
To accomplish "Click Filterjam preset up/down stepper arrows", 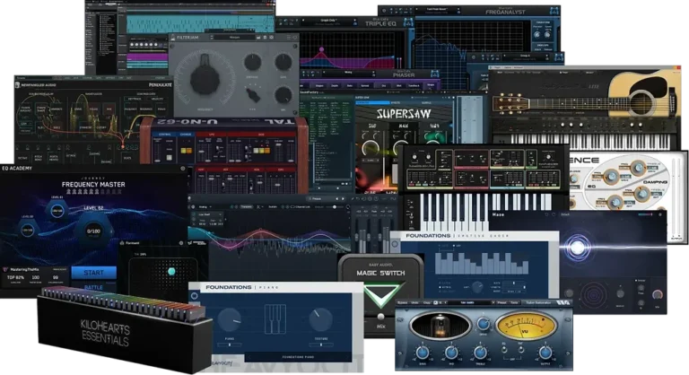I will pyautogui.click(x=213, y=38).
